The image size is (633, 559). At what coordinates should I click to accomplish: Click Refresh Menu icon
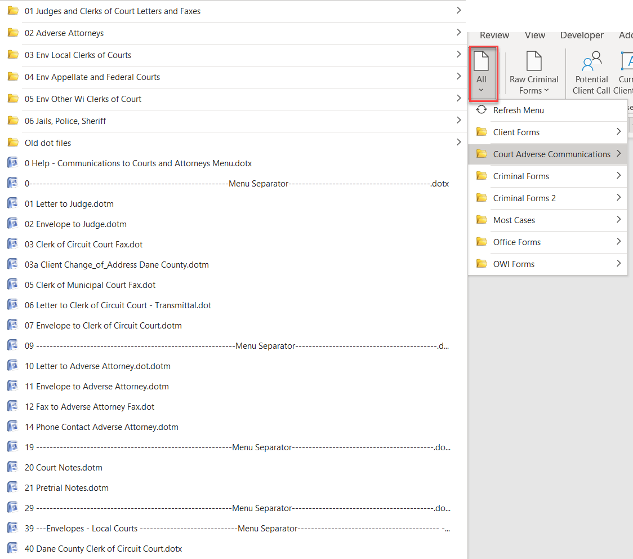[x=481, y=110]
